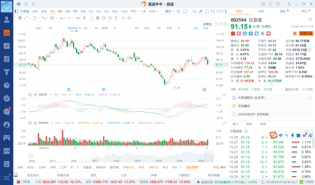Open the 前复权 adjustment dropdown

point(207,24)
